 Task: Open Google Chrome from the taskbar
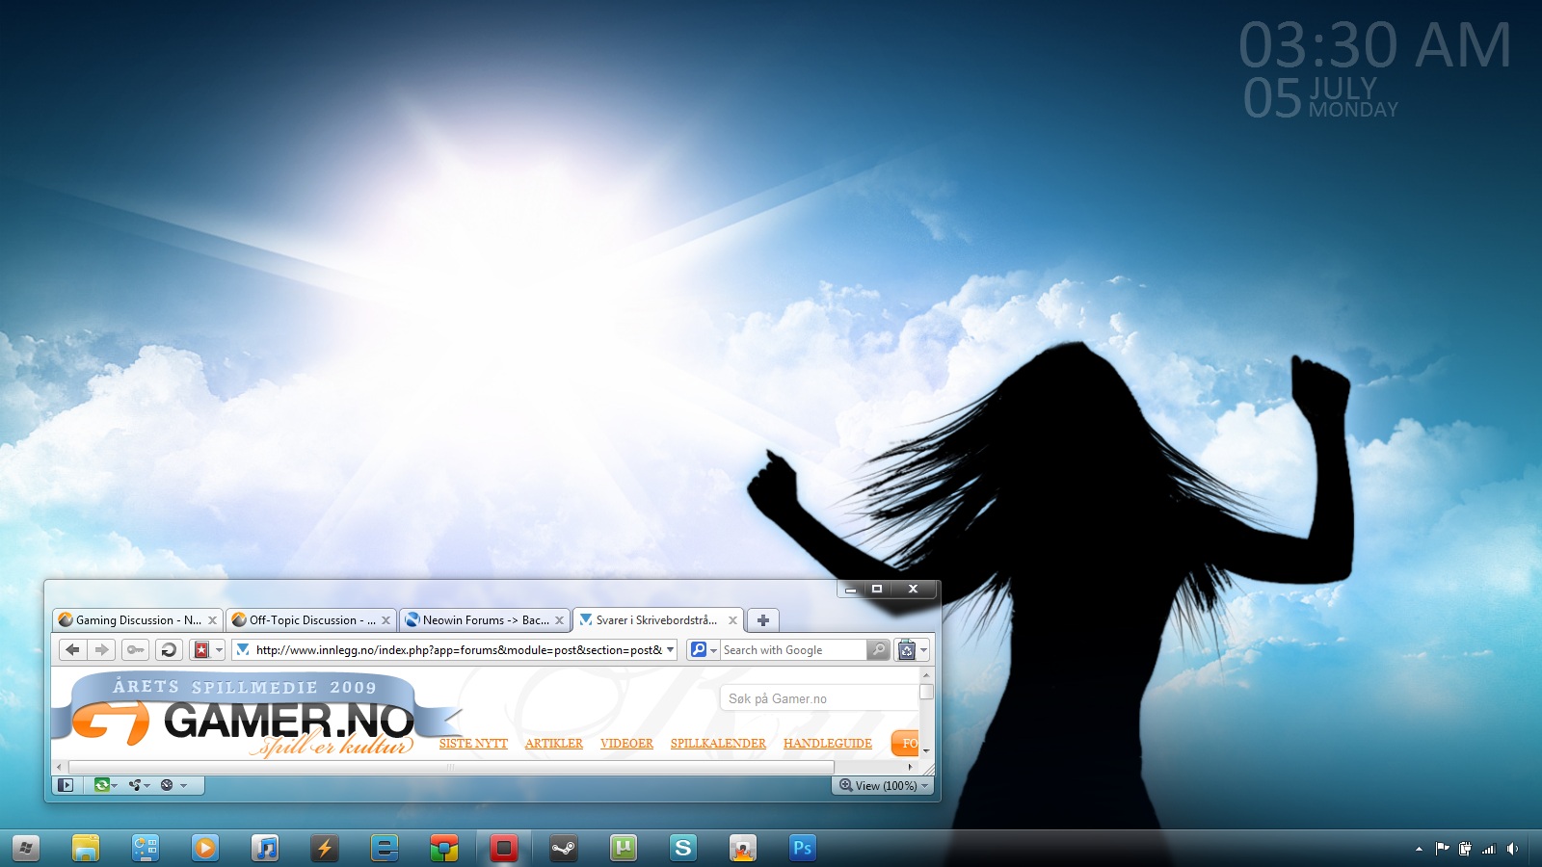click(x=444, y=848)
